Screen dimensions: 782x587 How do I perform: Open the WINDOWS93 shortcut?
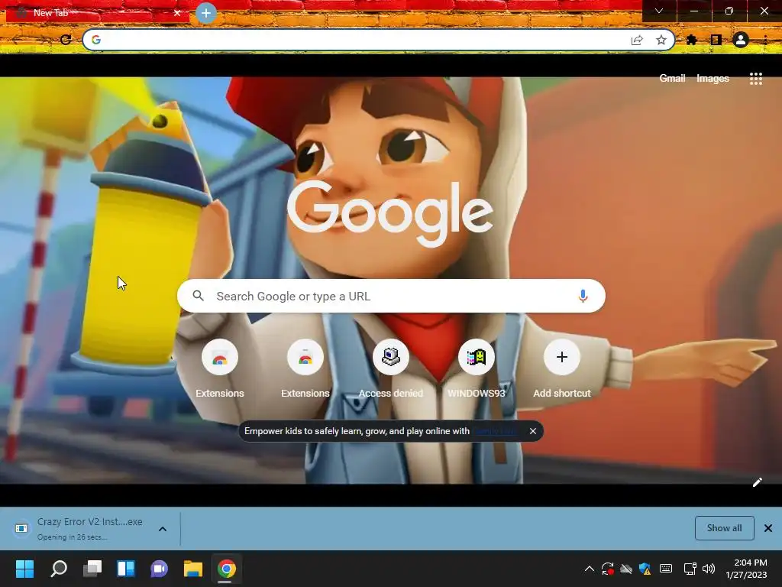(477, 369)
